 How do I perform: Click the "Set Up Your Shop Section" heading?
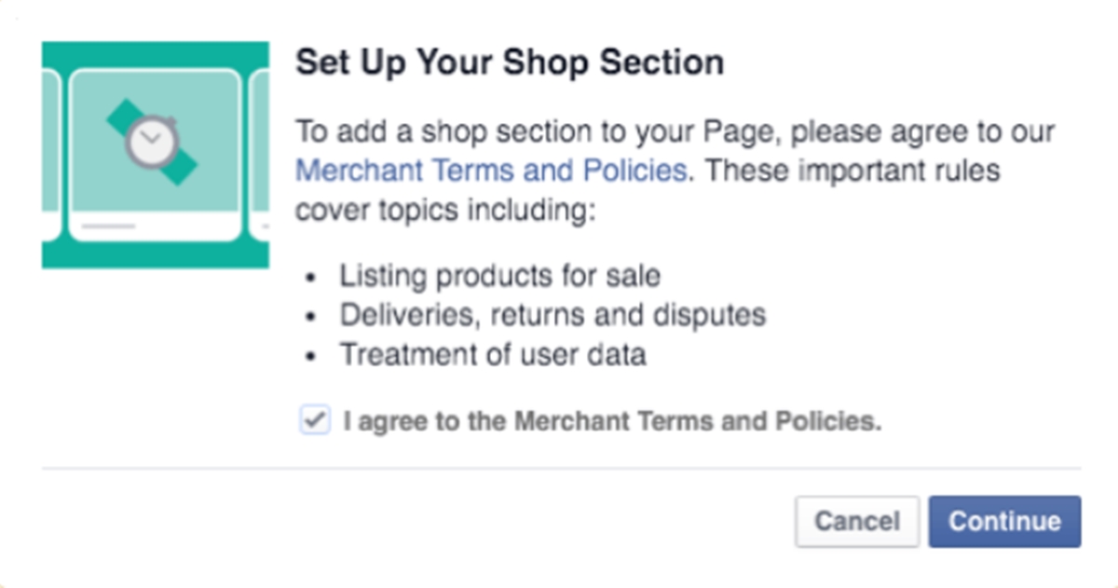(x=509, y=62)
